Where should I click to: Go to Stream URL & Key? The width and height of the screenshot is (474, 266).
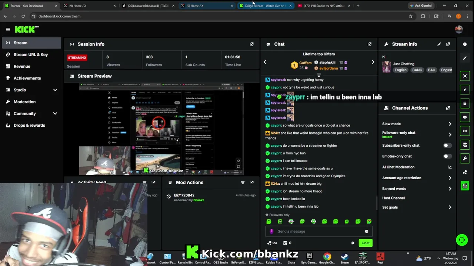(x=32, y=55)
